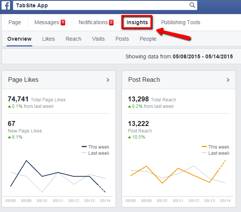
Task: Go to the Page tab
Action: point(15,22)
